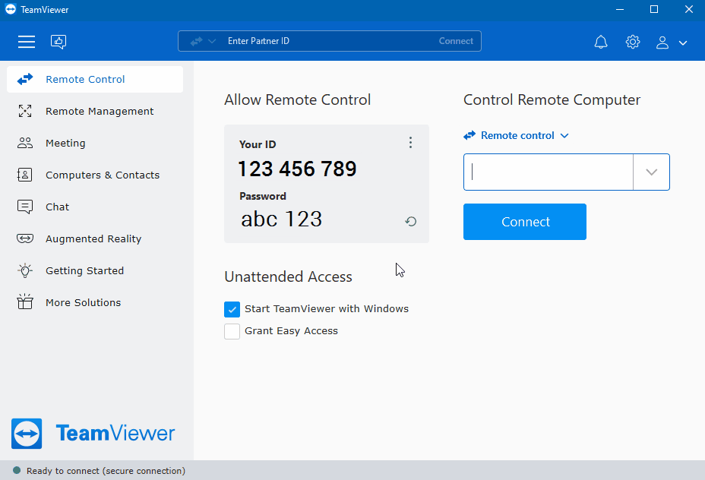The image size is (705, 480).
Task: Enable Grant Easy Access checkbox
Action: tap(232, 331)
